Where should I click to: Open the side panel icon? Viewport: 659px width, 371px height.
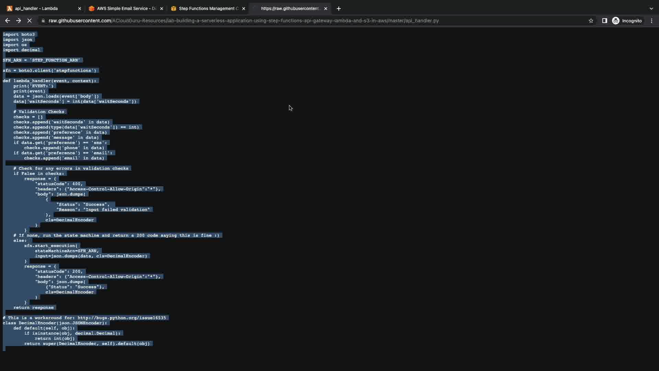coord(604,21)
